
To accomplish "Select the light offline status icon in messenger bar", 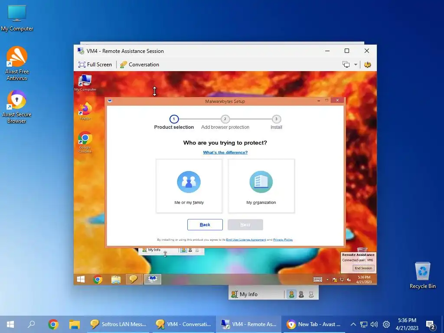I will click(311, 294).
